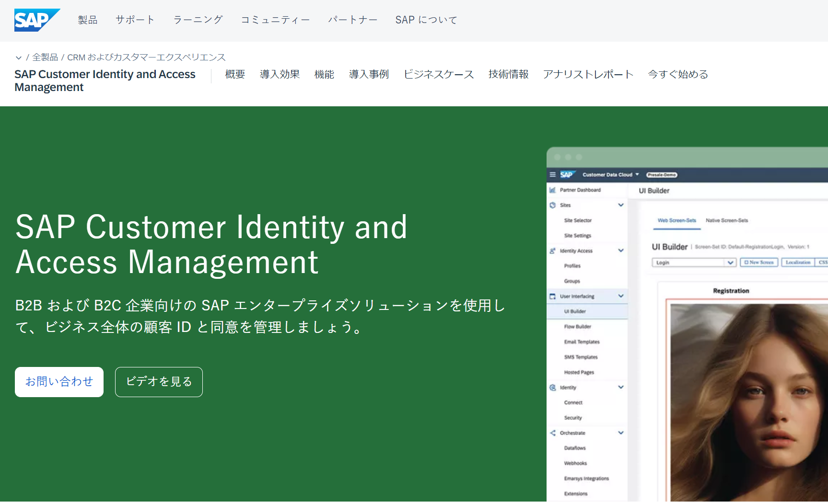
Task: Click the User Interfacing icon
Action: (x=552, y=297)
